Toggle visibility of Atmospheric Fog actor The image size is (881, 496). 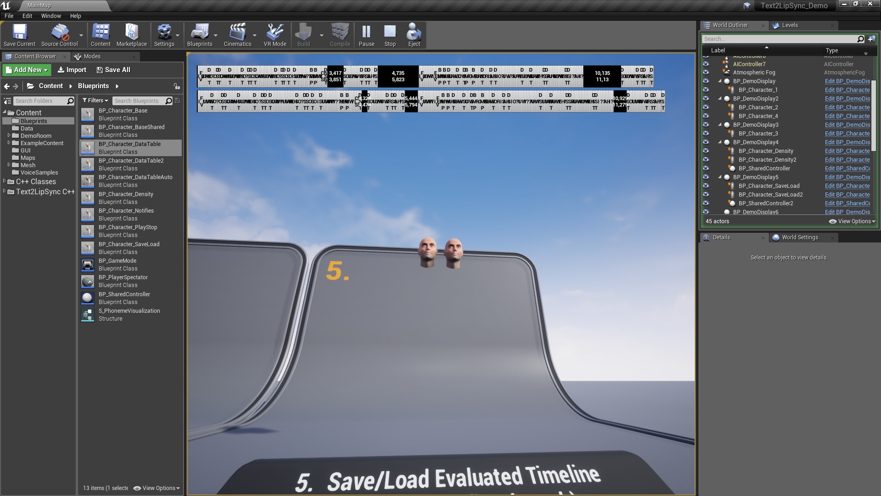706,73
